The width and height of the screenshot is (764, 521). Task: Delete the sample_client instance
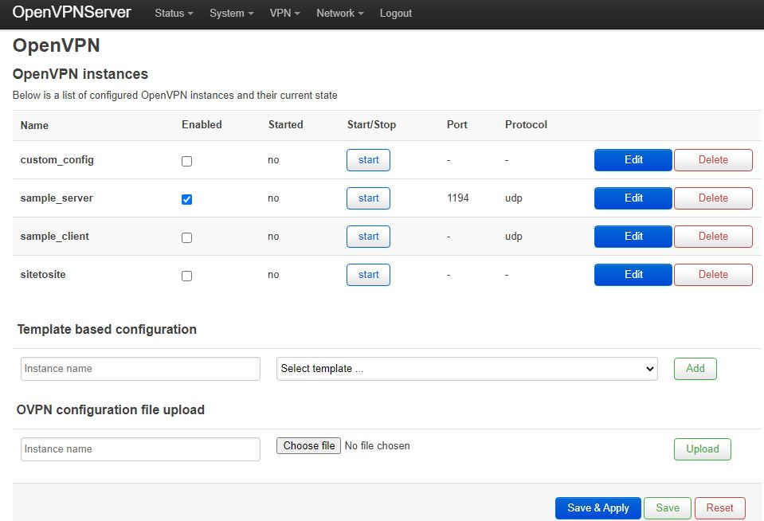click(x=713, y=237)
